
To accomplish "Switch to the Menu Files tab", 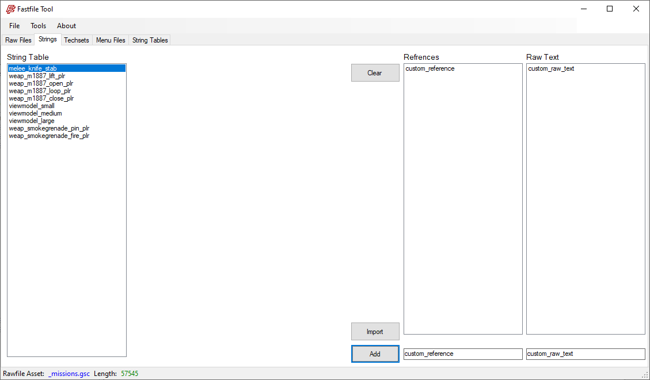I will pos(111,40).
